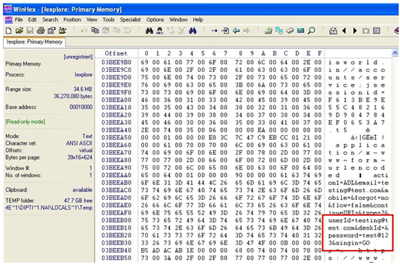Click the Save floppy disk icon
Screen dimensions: 400x264
(x=30, y=31)
